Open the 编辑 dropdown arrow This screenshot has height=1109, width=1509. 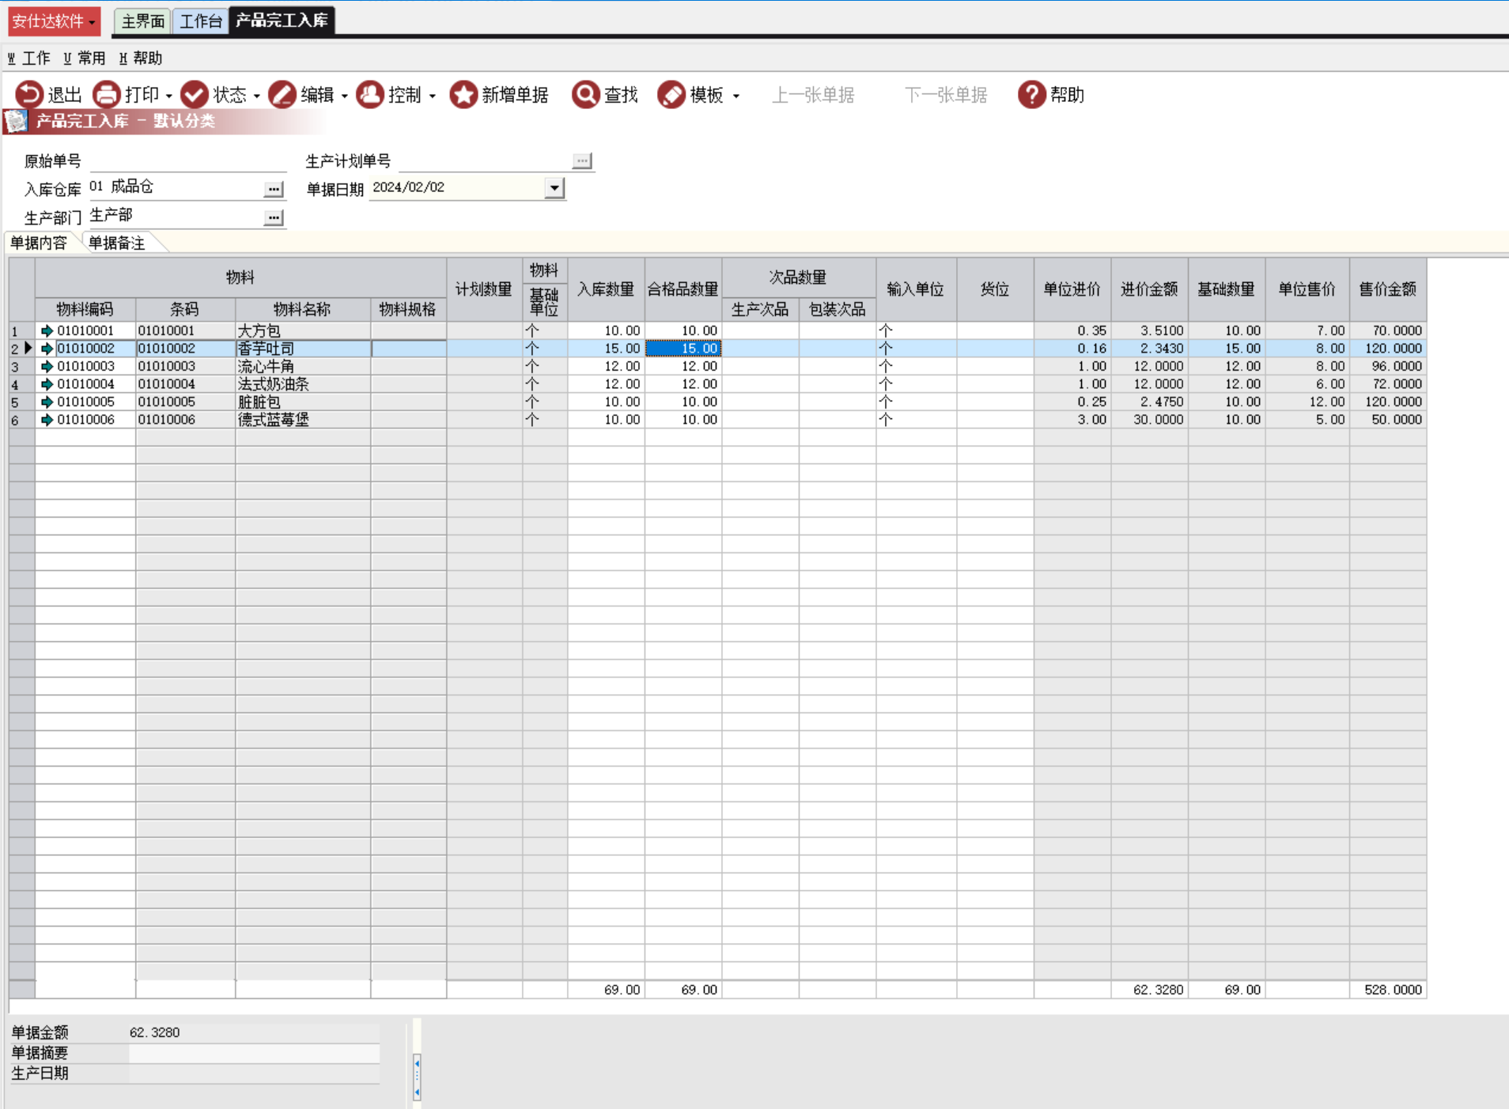click(344, 96)
